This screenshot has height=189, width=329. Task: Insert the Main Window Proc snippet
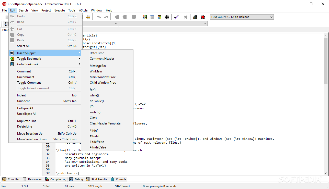(107, 77)
